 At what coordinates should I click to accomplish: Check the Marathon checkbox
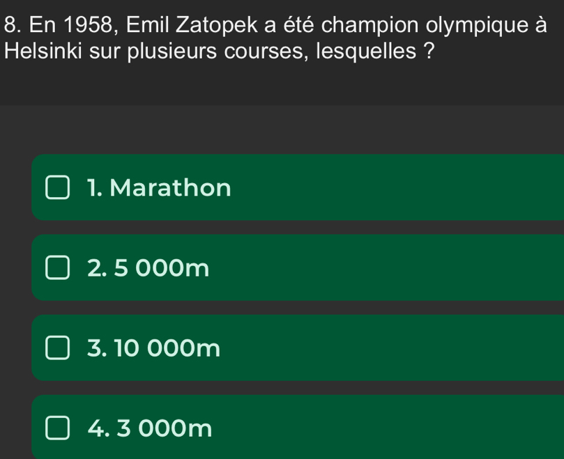click(58, 188)
